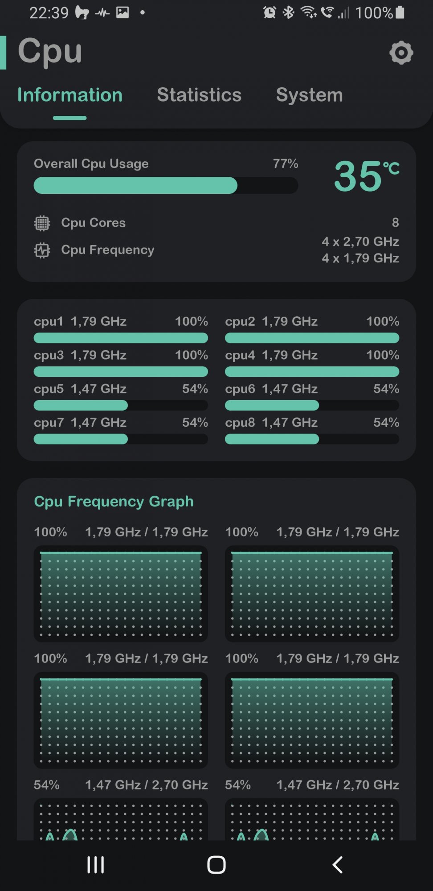Screen dimensions: 433x891
Task: Tap the battery icon in status bar
Action: [x=400, y=12]
